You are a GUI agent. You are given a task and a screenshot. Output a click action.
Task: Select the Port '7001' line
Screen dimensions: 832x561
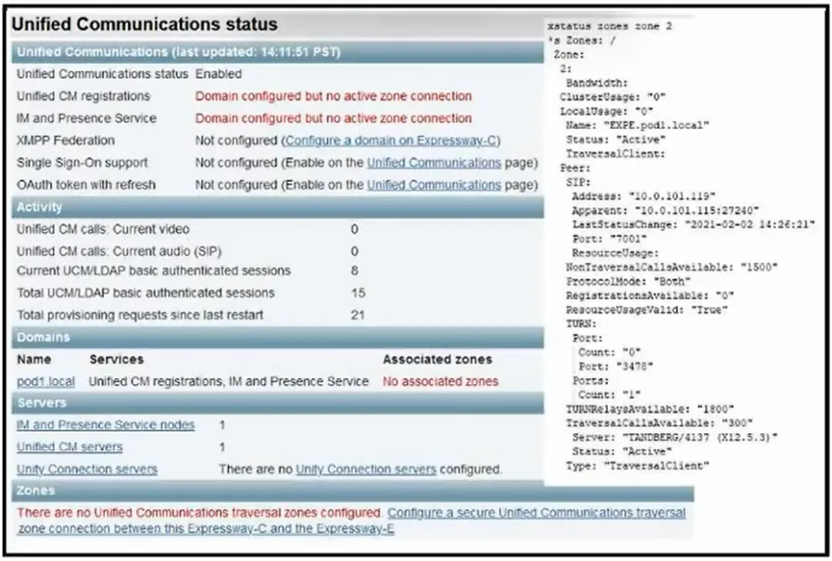click(x=609, y=240)
